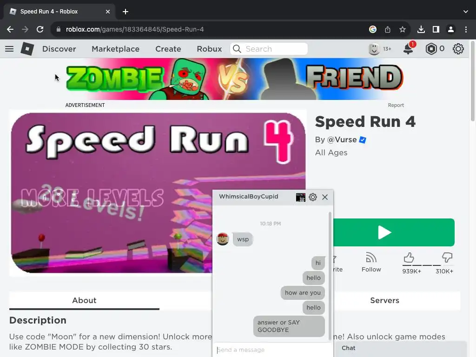Click the share page icon
The width and height of the screenshot is (476, 357).
coord(388,29)
